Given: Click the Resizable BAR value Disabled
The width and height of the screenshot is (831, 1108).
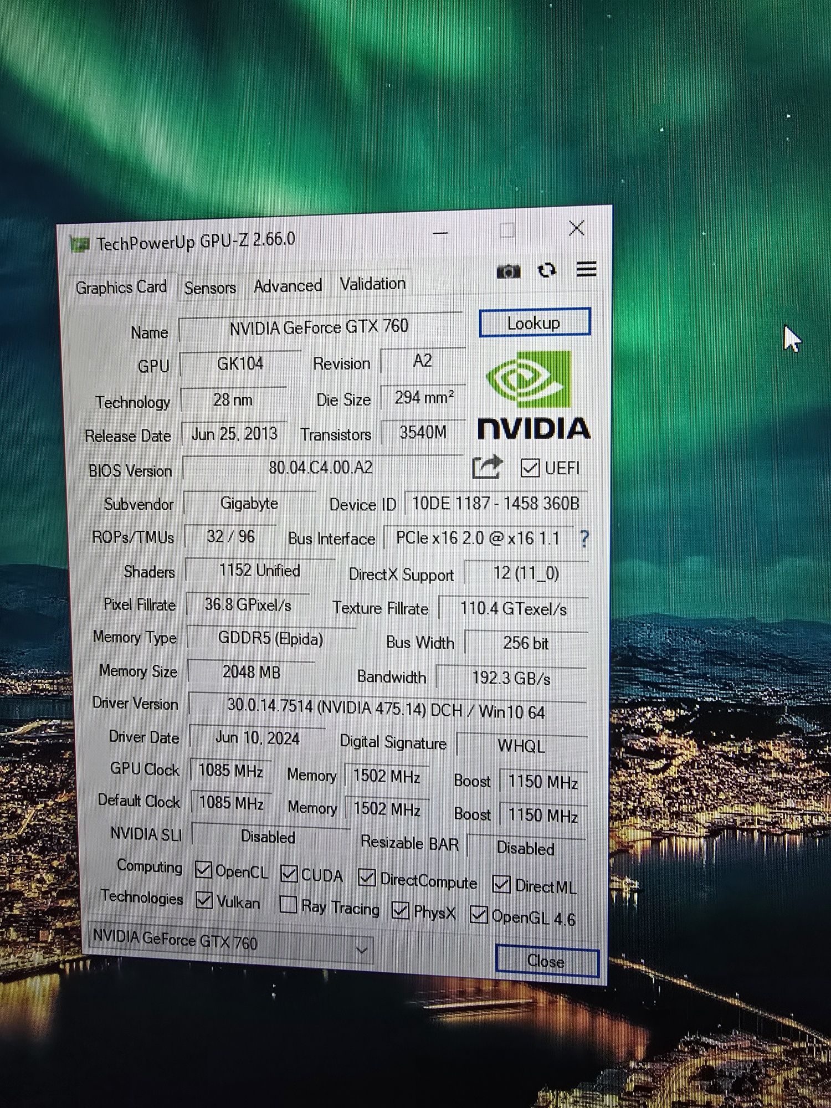Looking at the screenshot, I should [x=526, y=848].
